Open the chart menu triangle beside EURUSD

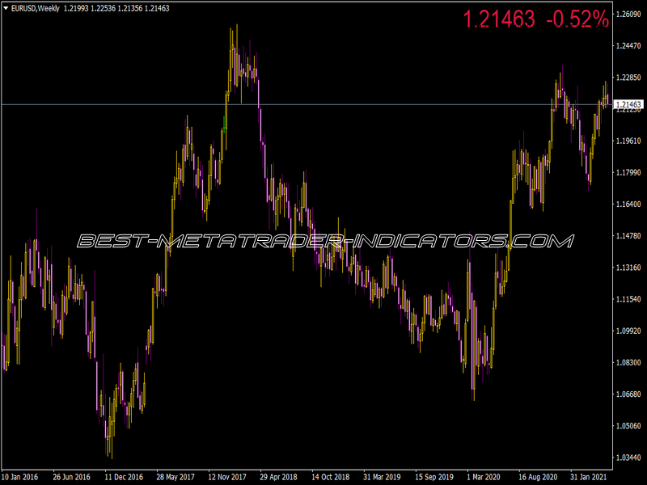pyautogui.click(x=6, y=8)
